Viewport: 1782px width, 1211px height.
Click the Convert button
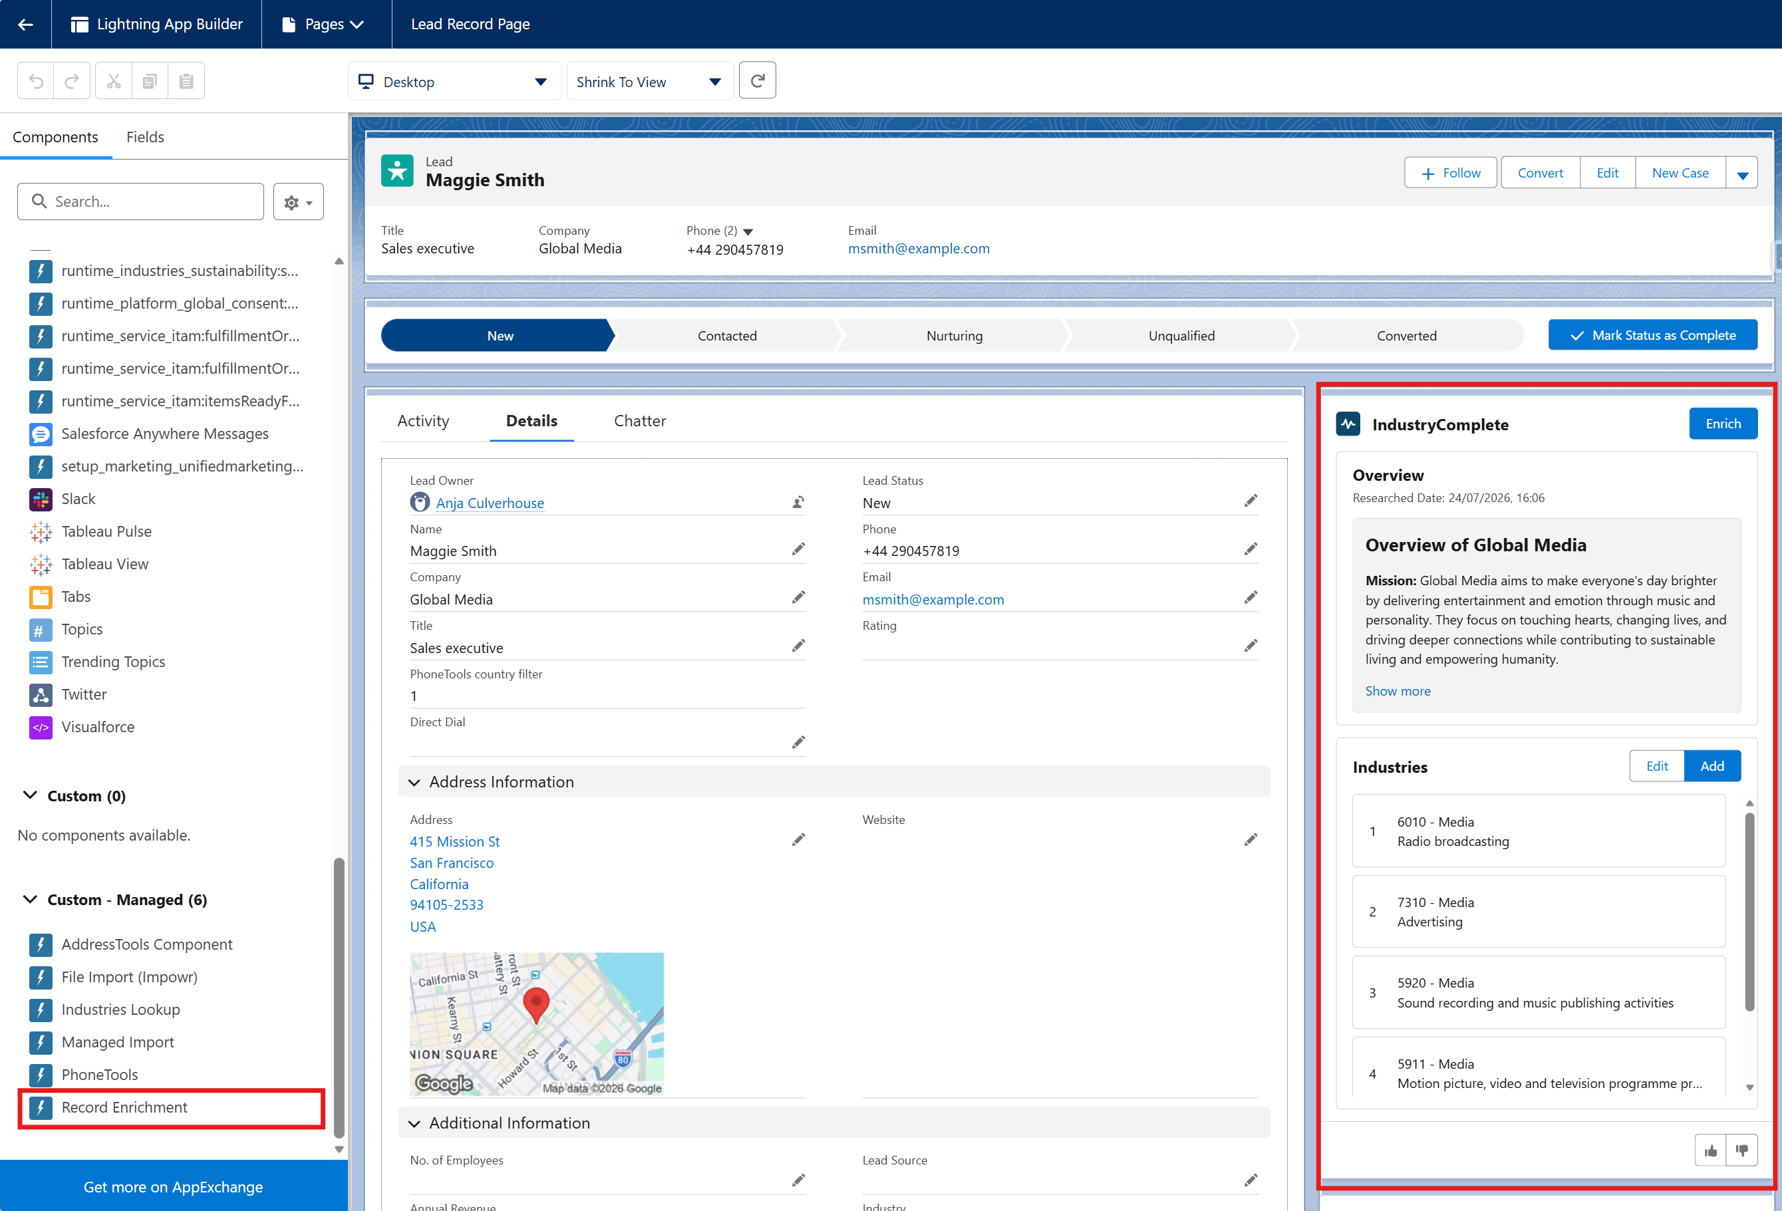click(1540, 173)
